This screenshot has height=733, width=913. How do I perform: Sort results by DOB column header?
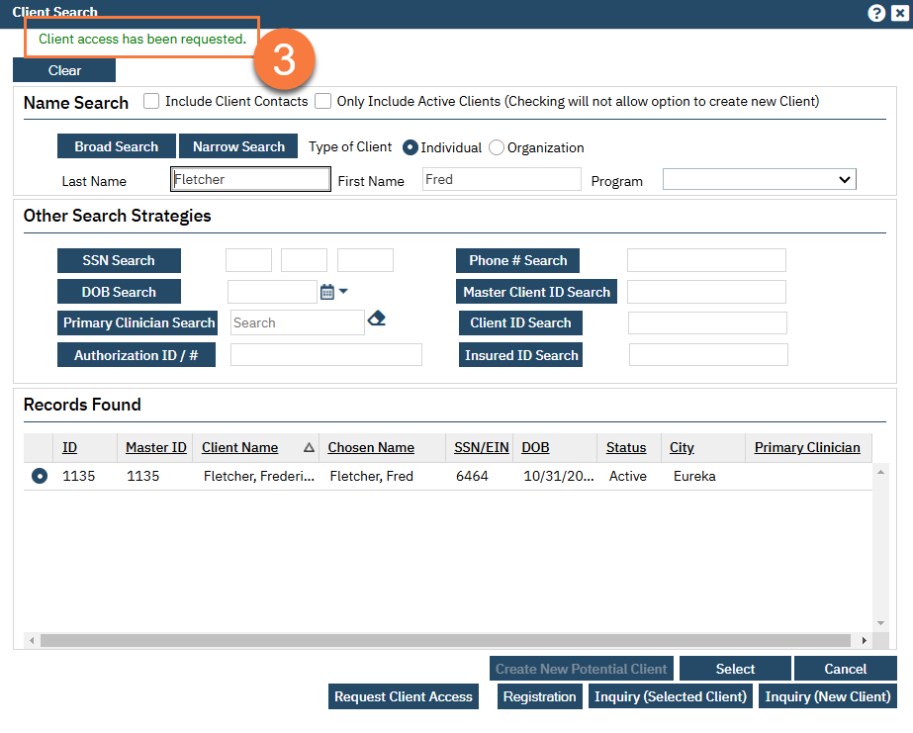[x=535, y=448]
